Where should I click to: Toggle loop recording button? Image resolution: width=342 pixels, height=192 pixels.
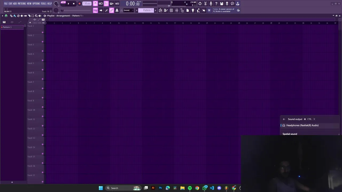point(117,4)
